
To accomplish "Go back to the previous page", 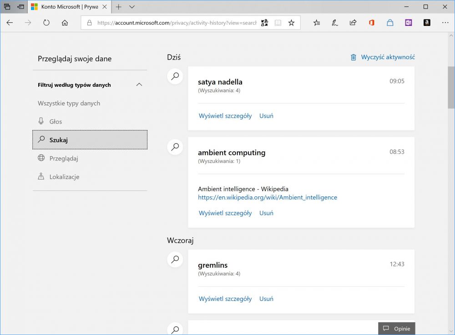I will (x=10, y=23).
